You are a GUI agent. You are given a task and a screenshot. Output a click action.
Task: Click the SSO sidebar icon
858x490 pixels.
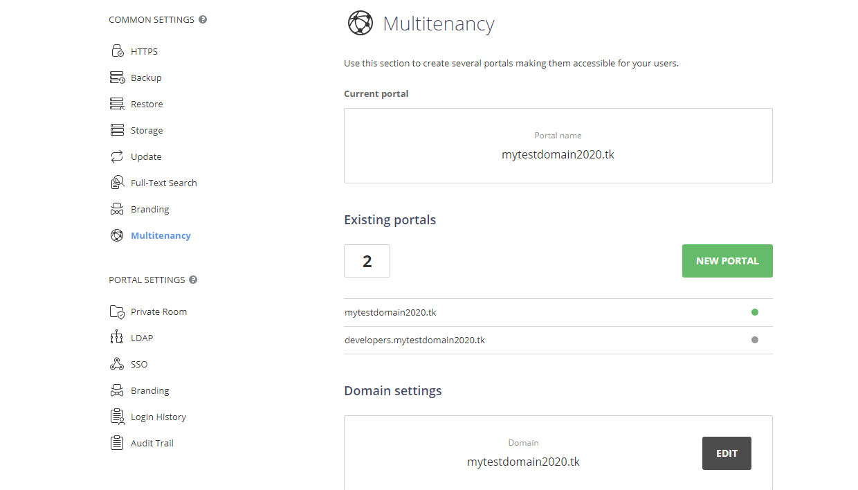[x=116, y=363]
